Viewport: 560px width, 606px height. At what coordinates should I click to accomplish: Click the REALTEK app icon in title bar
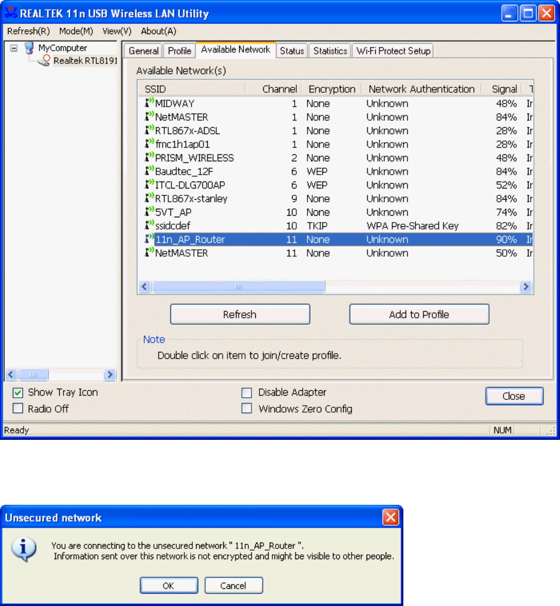(11, 13)
